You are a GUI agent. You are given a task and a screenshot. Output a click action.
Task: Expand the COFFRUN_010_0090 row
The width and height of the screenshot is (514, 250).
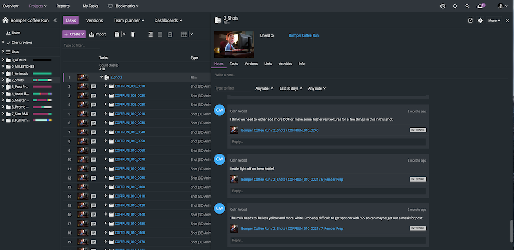point(106,178)
